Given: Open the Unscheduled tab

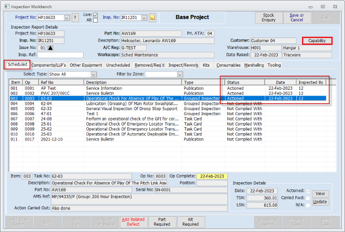Looking at the screenshot, I should [x=118, y=65].
